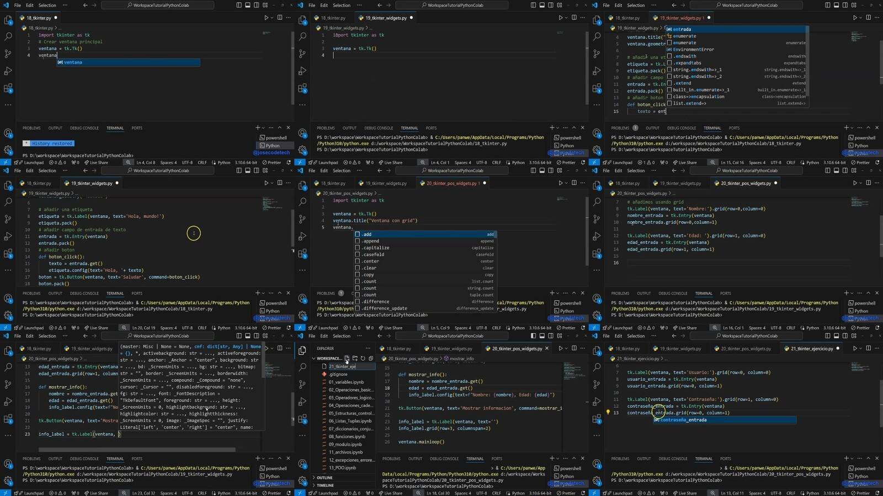Open run options dropdown beside Run in single-tab 18_tkinter.py window

pos(272,18)
